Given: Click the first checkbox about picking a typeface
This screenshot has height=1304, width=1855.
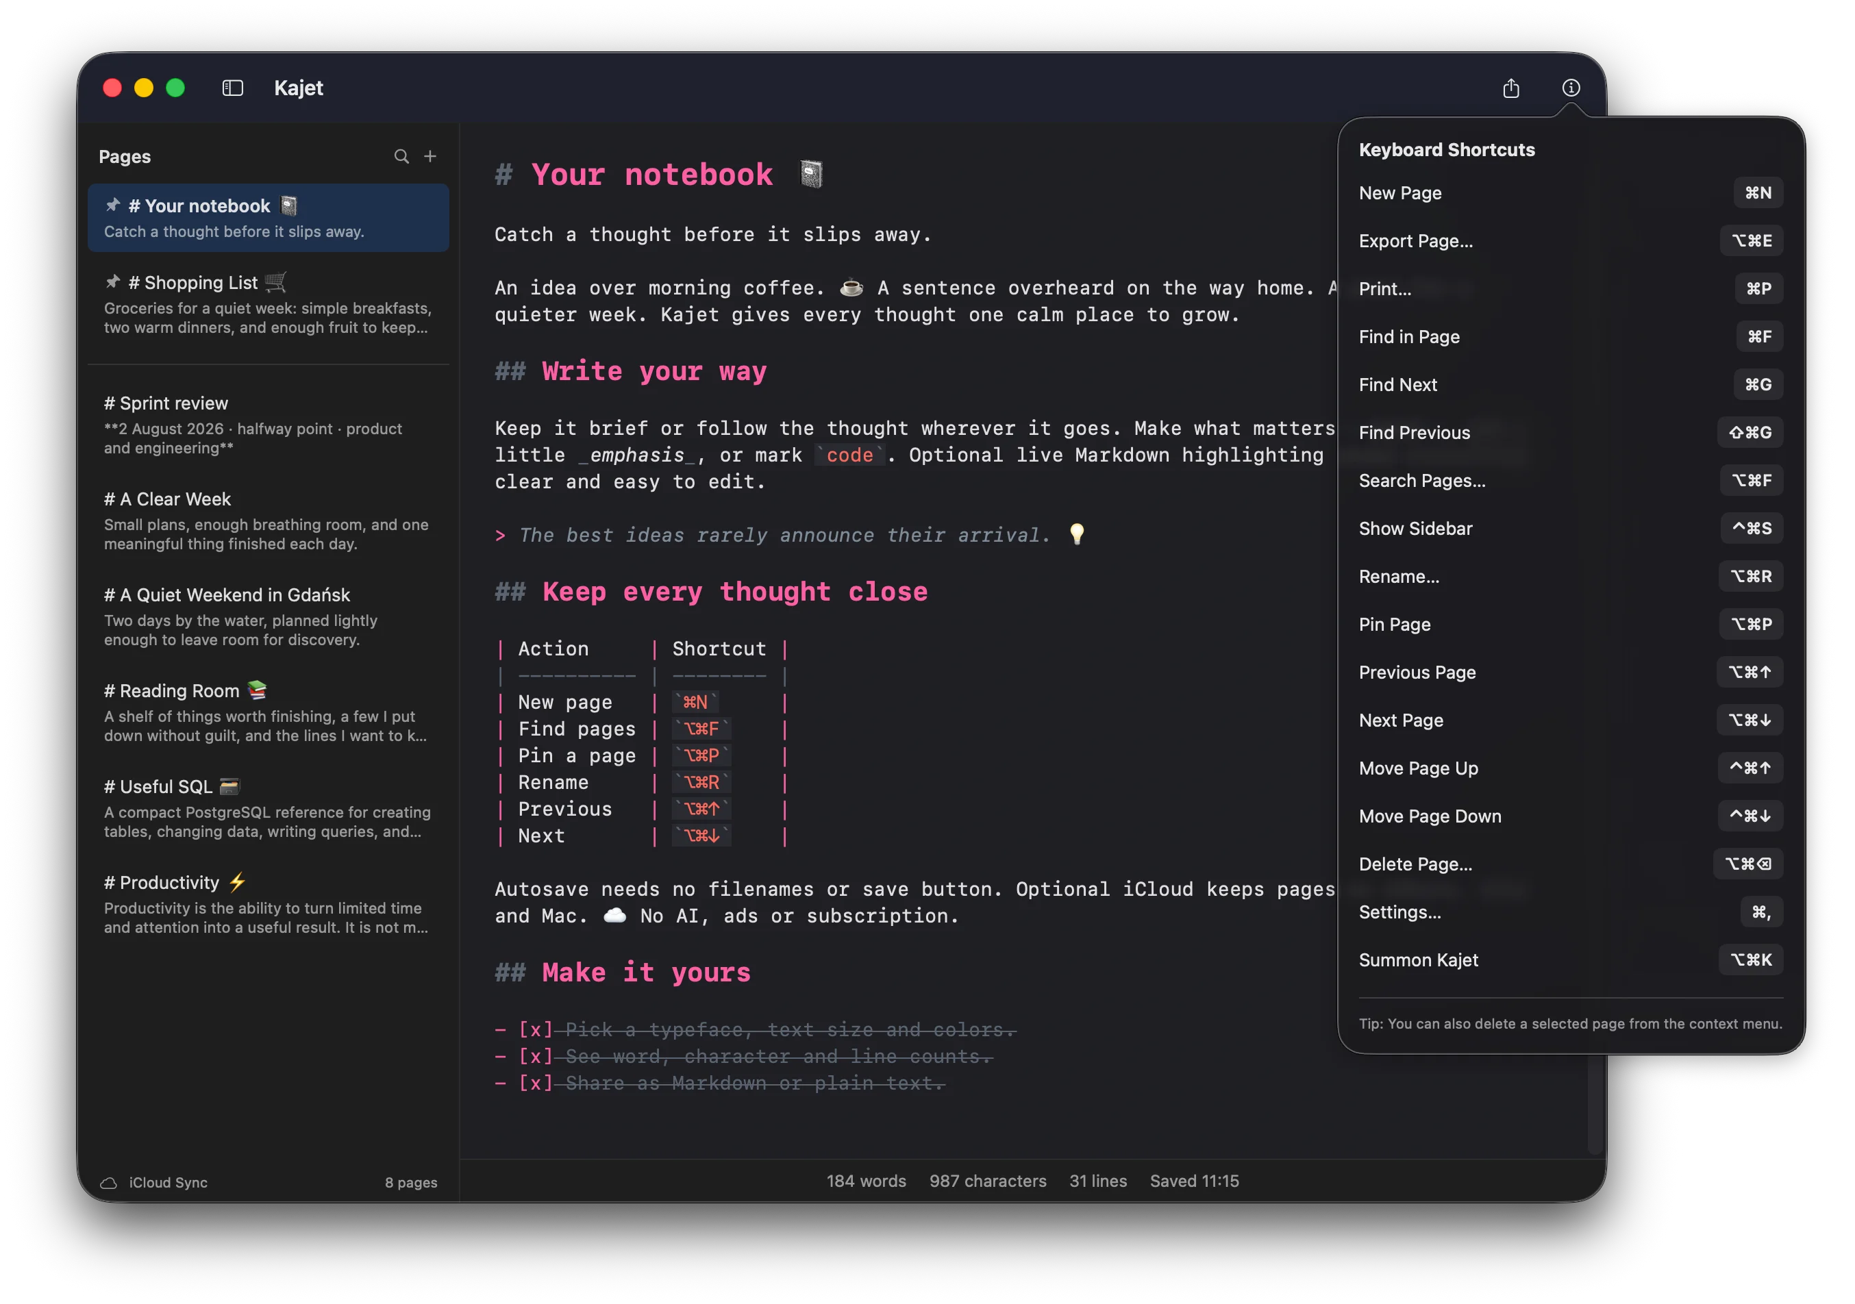Looking at the screenshot, I should (x=536, y=1030).
